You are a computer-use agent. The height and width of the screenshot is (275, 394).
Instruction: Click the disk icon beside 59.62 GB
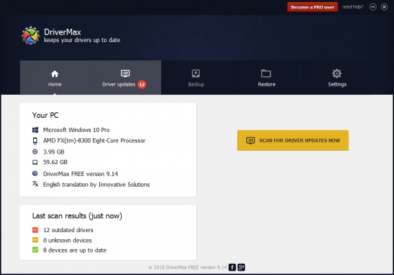pos(35,162)
